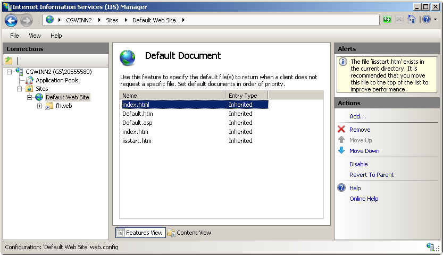Click the Move Down action link

364,151
